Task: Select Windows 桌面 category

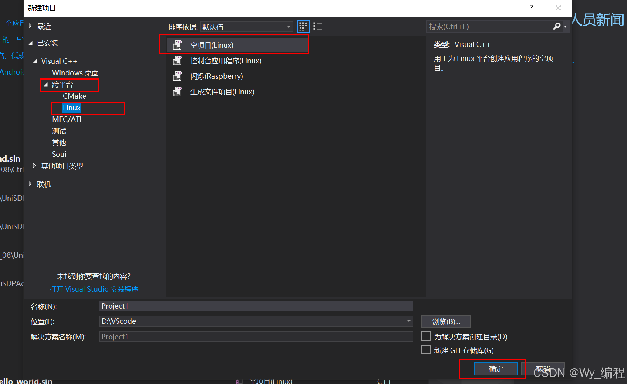Action: click(x=75, y=73)
